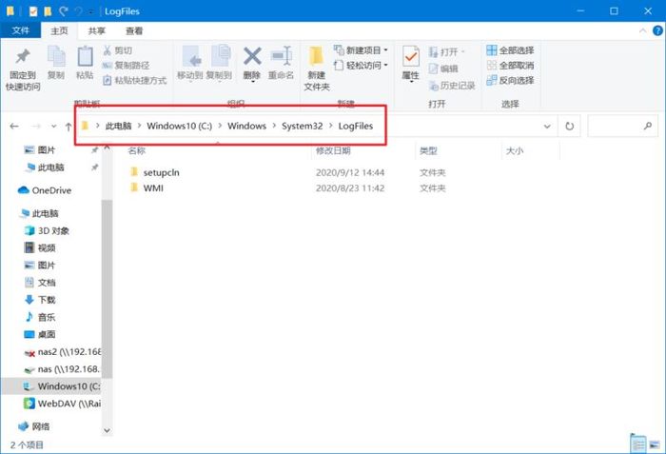This screenshot has width=666, height=454.
Task: Select 网络 (Network) in the navigation pane
Action: click(34, 426)
